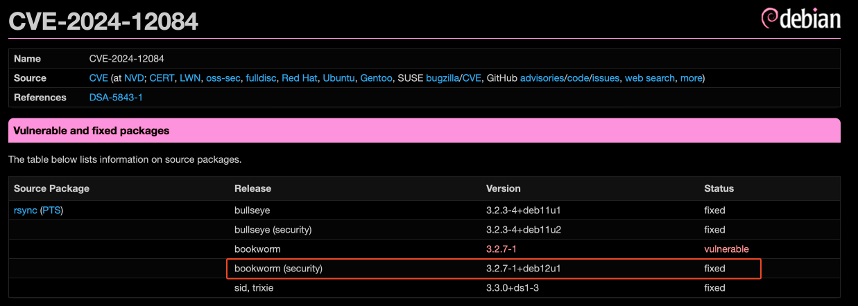
Task: Open SUSE bugzilla link
Action: click(440, 78)
